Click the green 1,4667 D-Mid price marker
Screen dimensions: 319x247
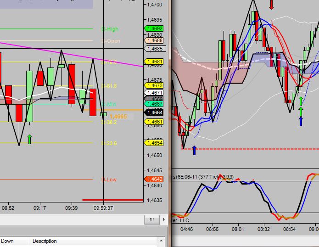point(154,104)
